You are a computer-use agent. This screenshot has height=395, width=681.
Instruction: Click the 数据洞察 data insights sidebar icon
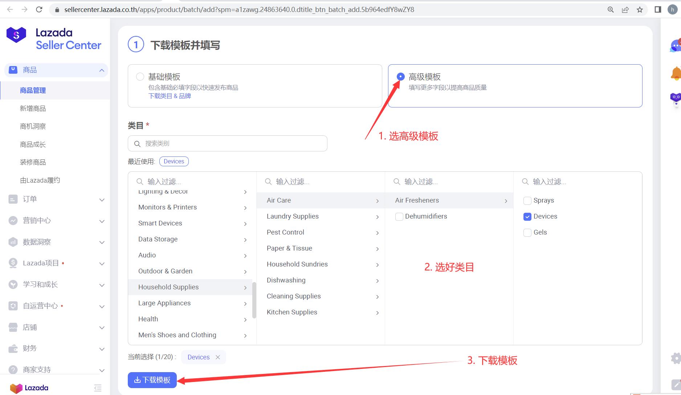pyautogui.click(x=13, y=242)
